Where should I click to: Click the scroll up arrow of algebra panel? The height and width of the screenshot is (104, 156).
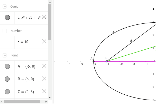pos(50,2)
